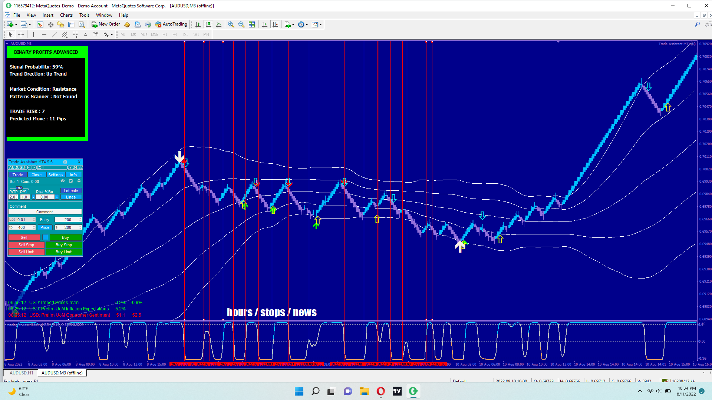Click the green Buy Stop button
Viewport: 712px width, 400px height.
tap(64, 245)
